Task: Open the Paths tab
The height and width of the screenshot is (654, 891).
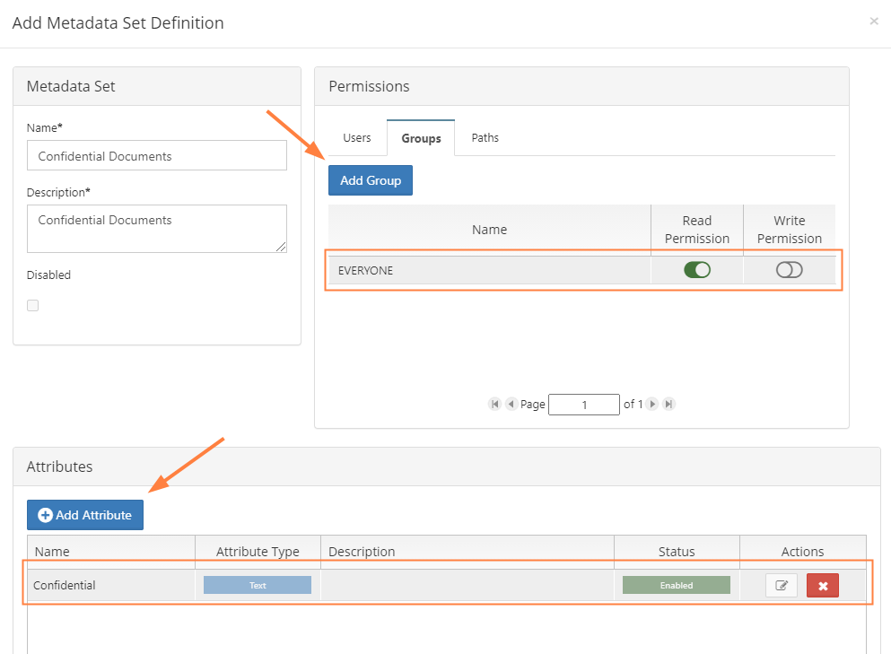Action: point(485,138)
